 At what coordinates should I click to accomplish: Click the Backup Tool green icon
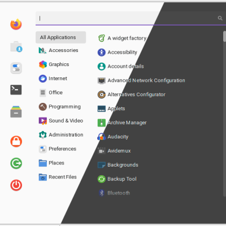click(102, 179)
